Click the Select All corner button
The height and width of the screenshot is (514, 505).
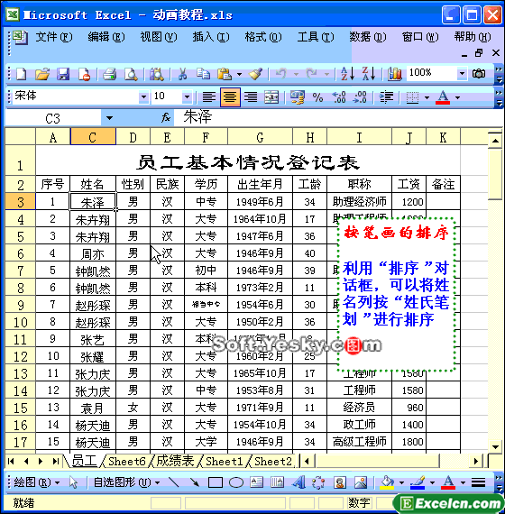coord(20,136)
